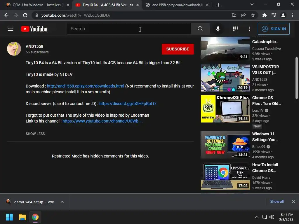Click the YouTube search magnifier button
299x224 pixels.
[200, 29]
